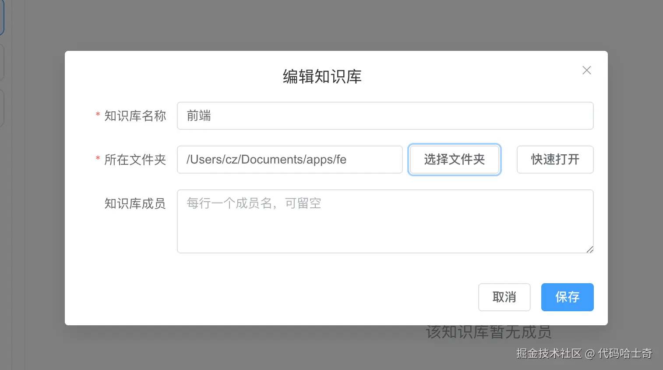Click the 知识库名称 field label
The image size is (663, 370).
(x=134, y=116)
